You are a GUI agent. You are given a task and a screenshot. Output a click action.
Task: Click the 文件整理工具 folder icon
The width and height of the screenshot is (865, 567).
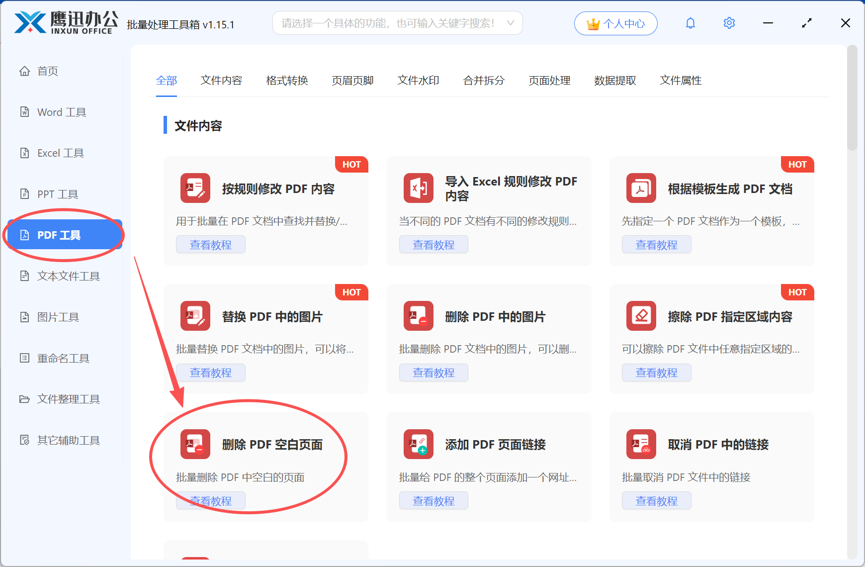click(x=24, y=399)
